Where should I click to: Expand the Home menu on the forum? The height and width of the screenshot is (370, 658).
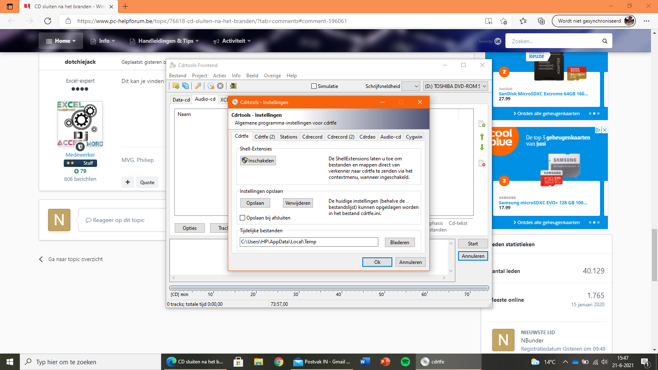61,41
